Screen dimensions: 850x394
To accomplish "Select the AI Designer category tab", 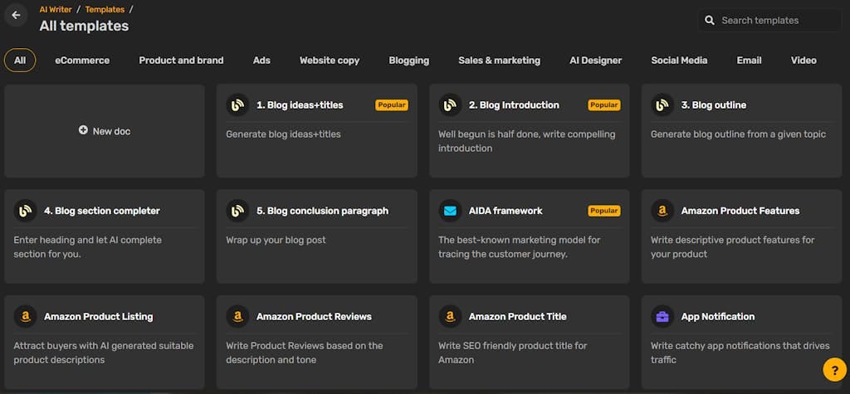I will 595,61.
